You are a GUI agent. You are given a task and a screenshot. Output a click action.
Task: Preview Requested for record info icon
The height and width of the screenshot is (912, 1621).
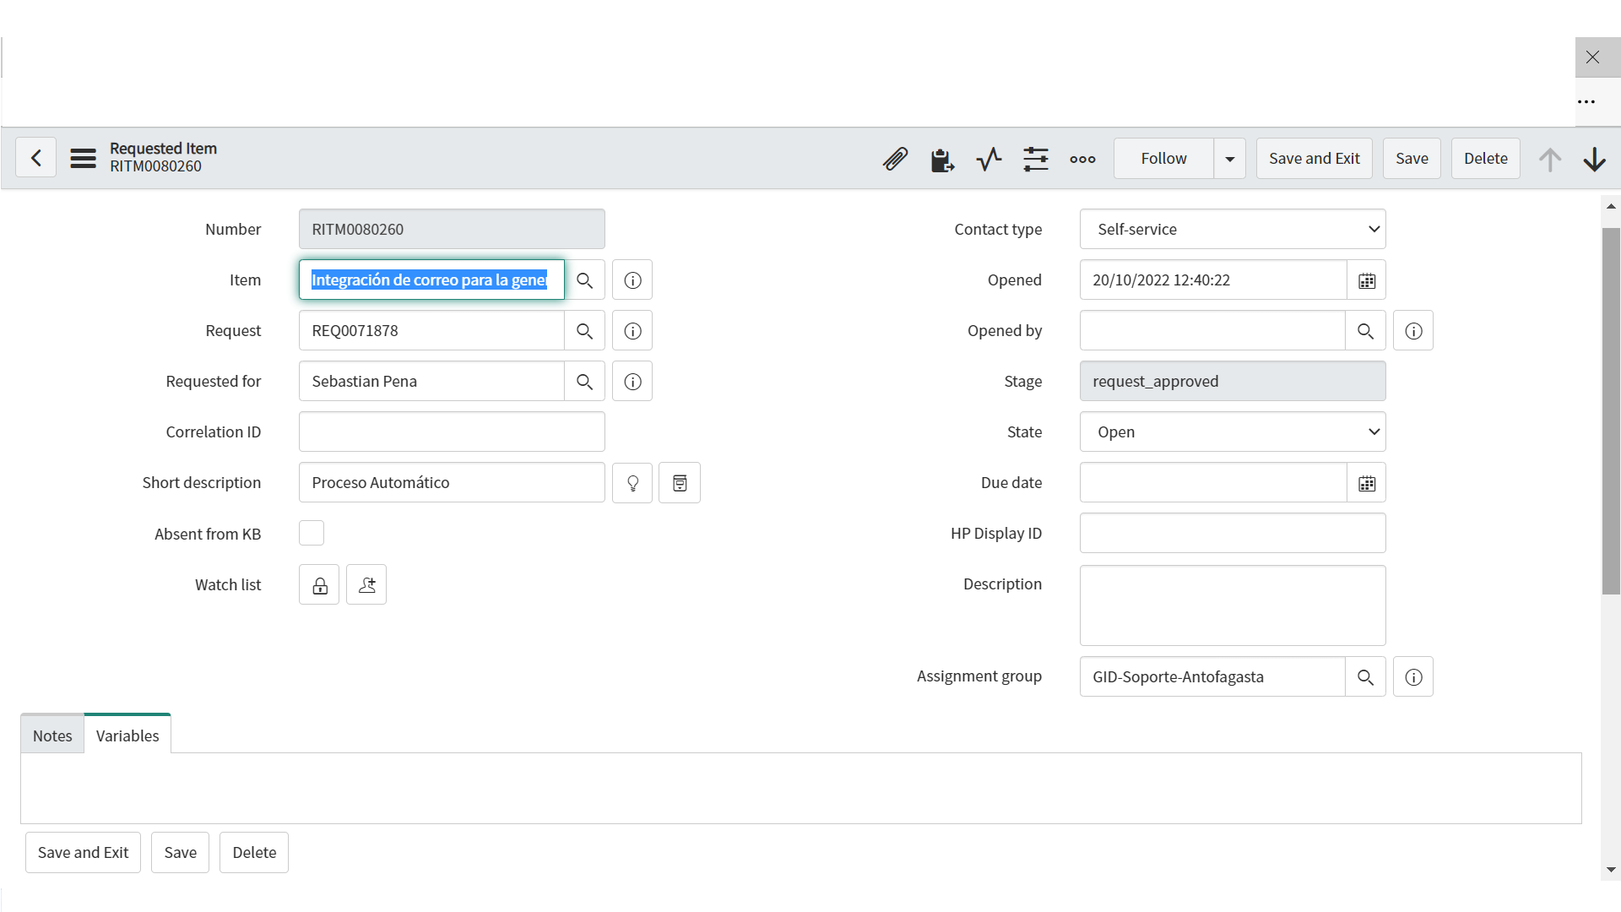(632, 381)
